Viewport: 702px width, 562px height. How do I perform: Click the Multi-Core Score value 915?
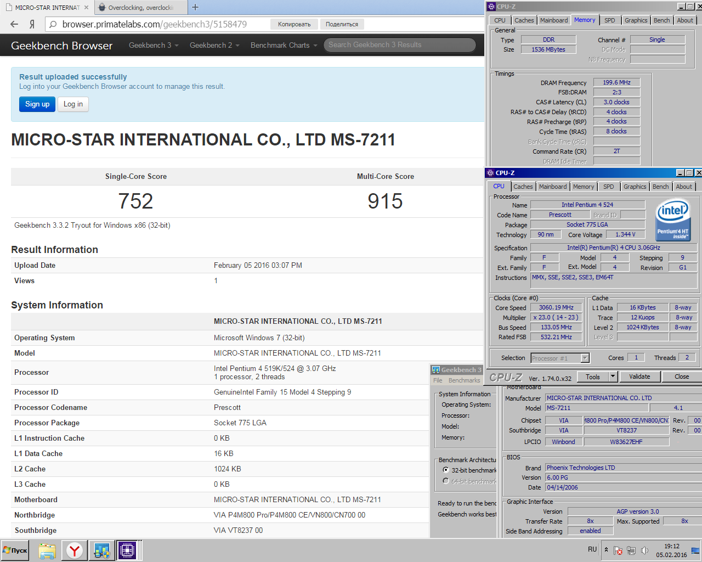pos(385,201)
